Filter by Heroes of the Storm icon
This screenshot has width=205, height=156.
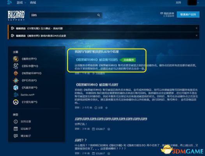[x=16, y=87]
